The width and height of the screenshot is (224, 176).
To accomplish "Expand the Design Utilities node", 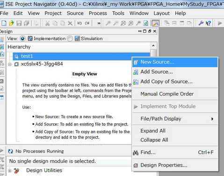I will coord(10,171).
